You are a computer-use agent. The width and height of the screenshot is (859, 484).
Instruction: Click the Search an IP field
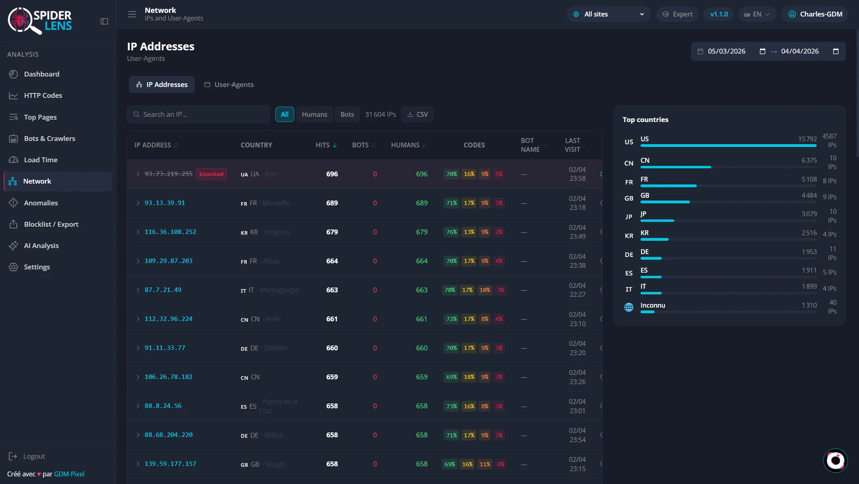pyautogui.click(x=198, y=114)
